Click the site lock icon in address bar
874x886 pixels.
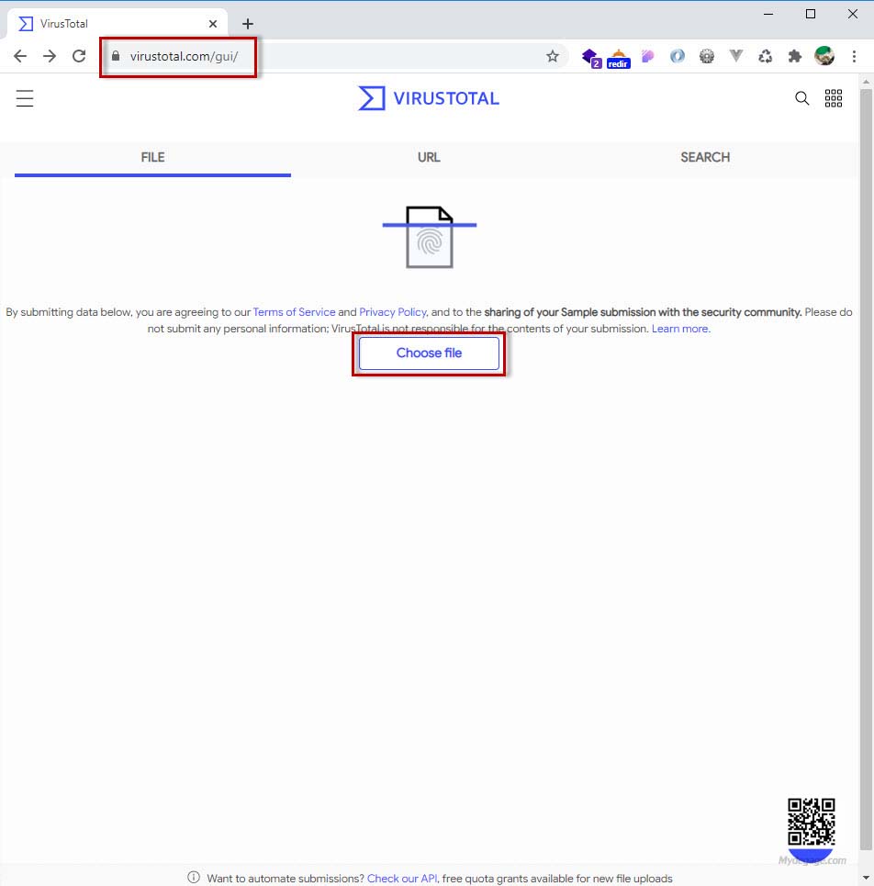pyautogui.click(x=116, y=55)
